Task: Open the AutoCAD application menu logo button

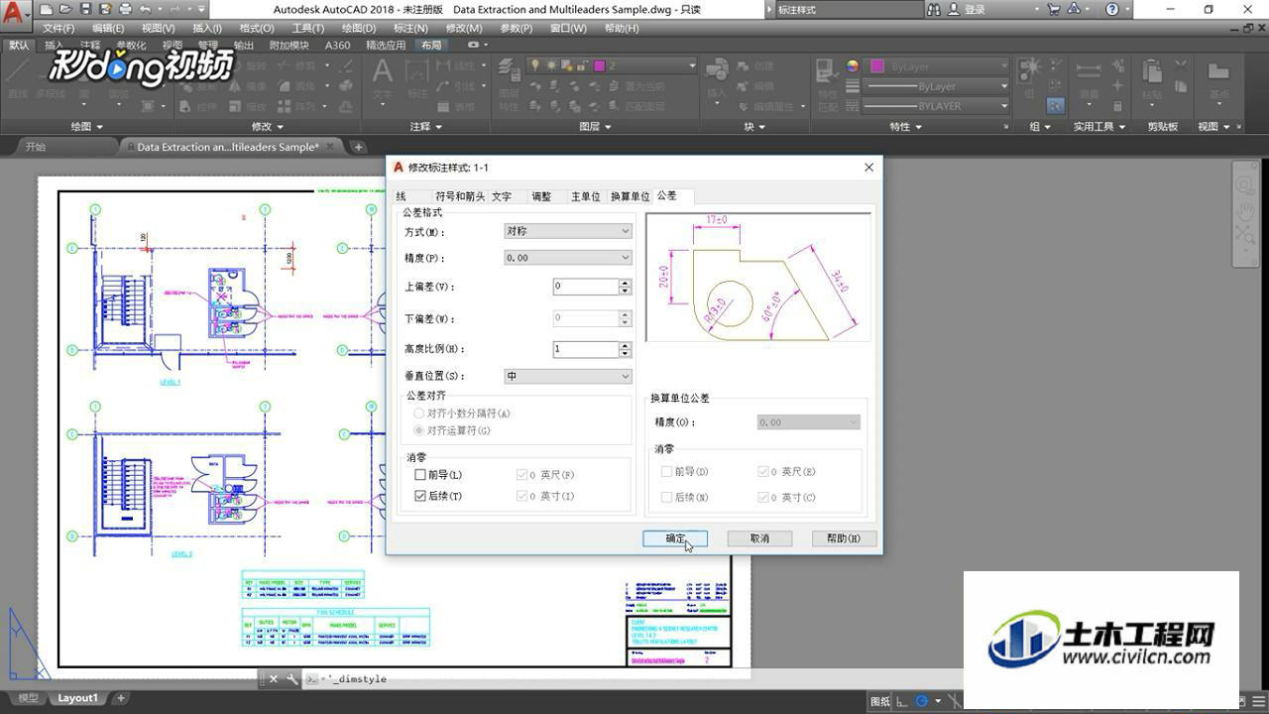Action: [14, 18]
